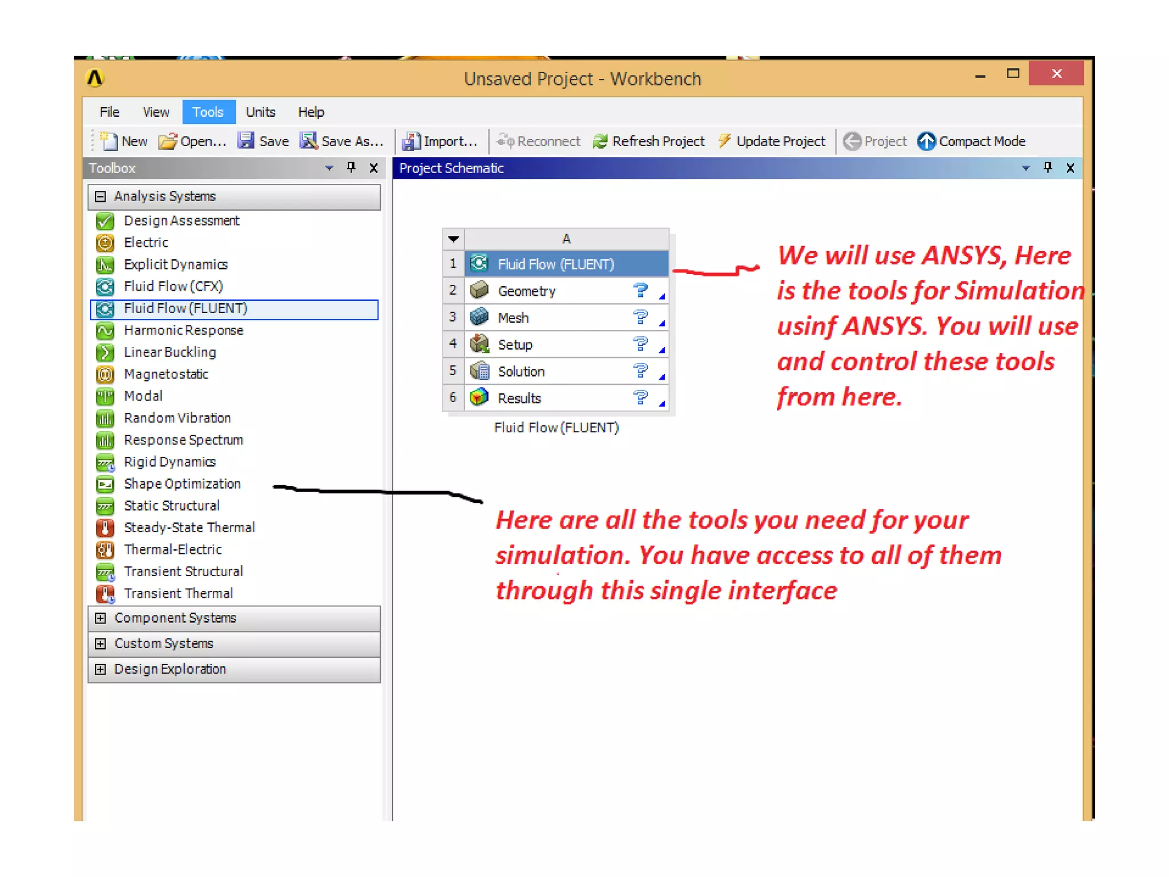1169x877 pixels.
Task: Click the Mesh cell icon
Action: tap(479, 317)
